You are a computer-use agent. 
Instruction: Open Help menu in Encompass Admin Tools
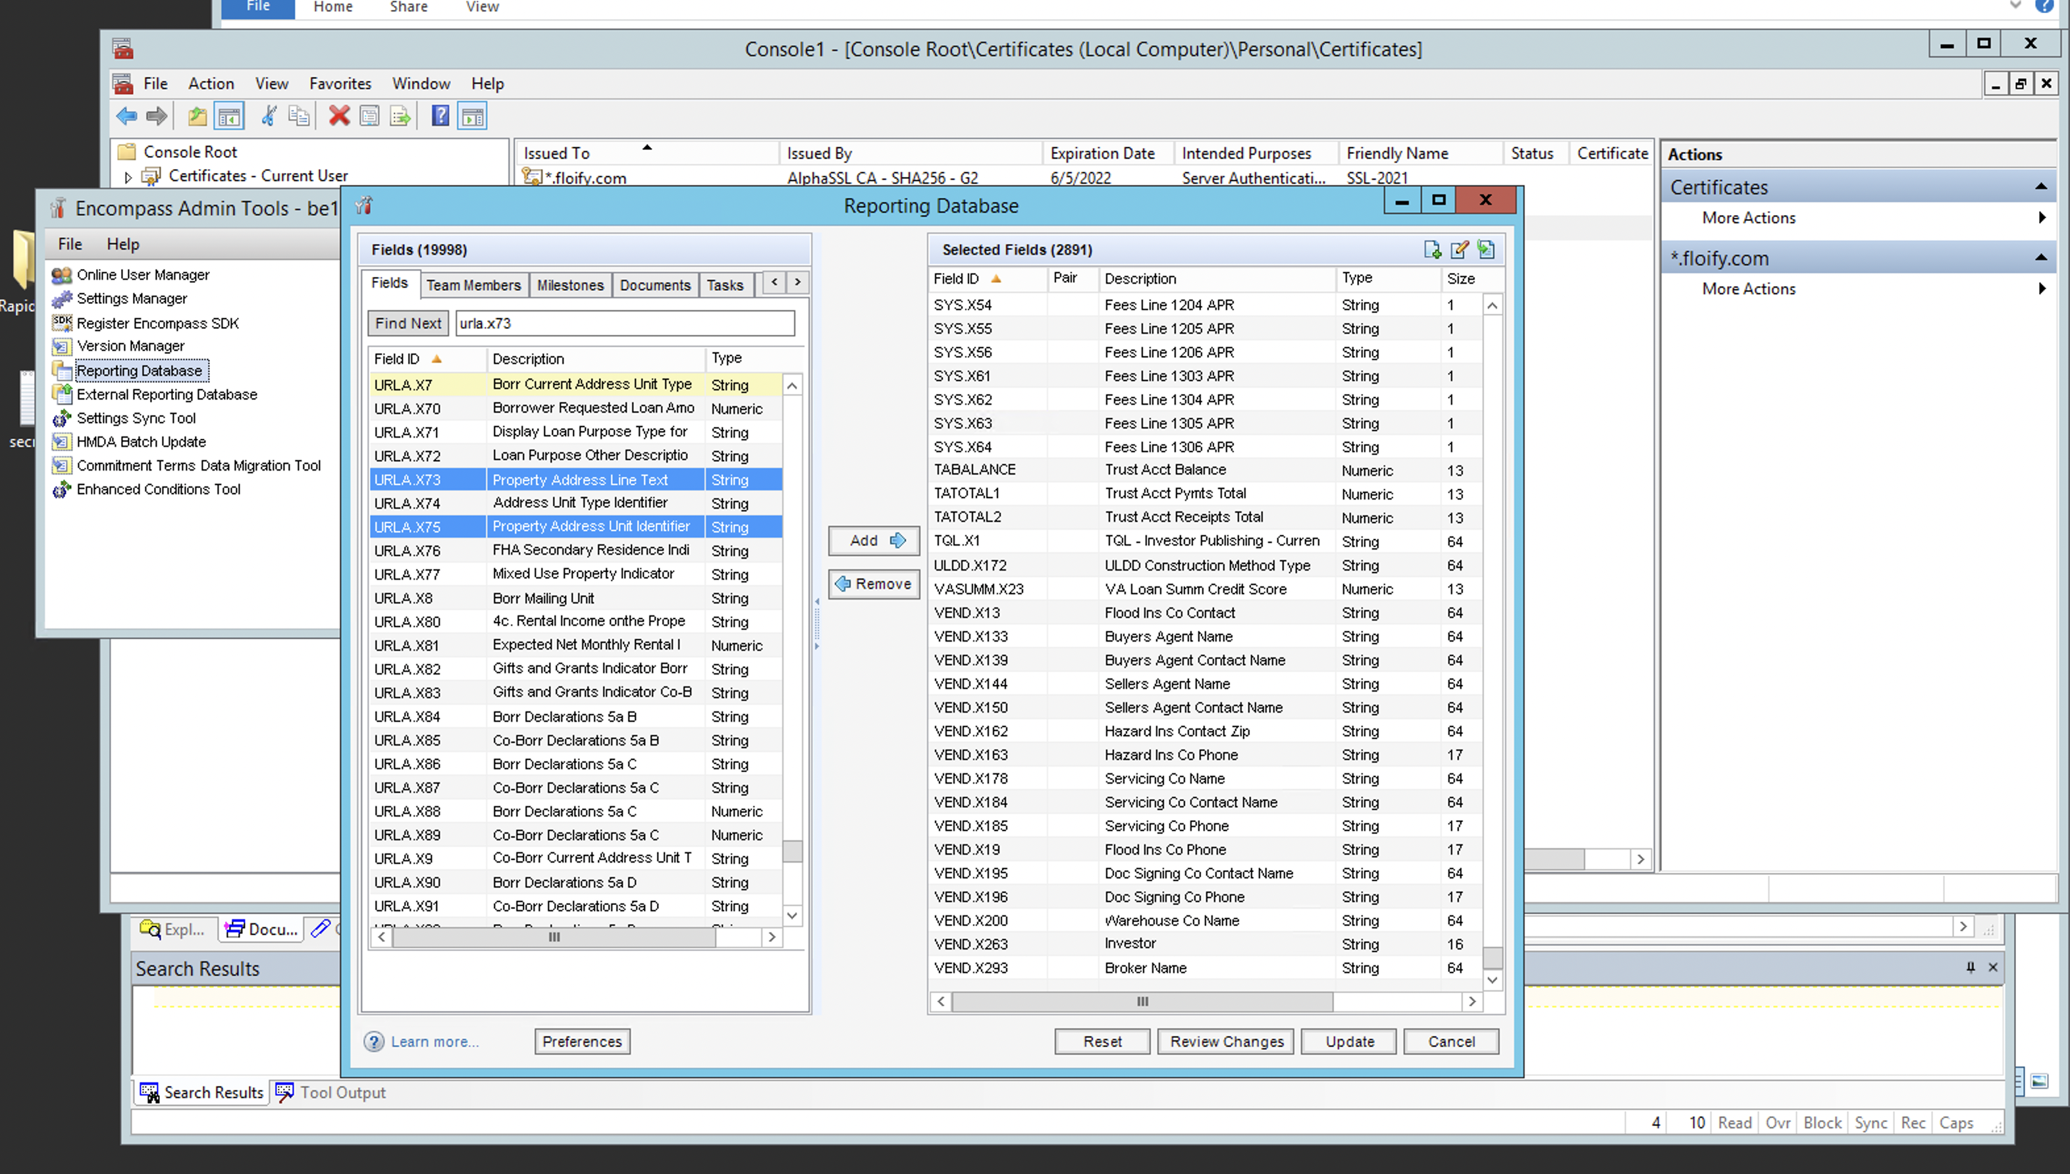(122, 244)
